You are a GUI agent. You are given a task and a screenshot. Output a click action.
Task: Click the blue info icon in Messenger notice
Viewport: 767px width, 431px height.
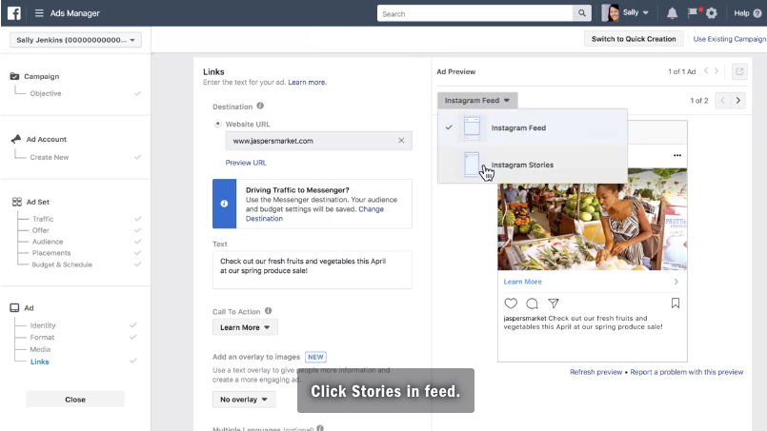[x=224, y=204]
